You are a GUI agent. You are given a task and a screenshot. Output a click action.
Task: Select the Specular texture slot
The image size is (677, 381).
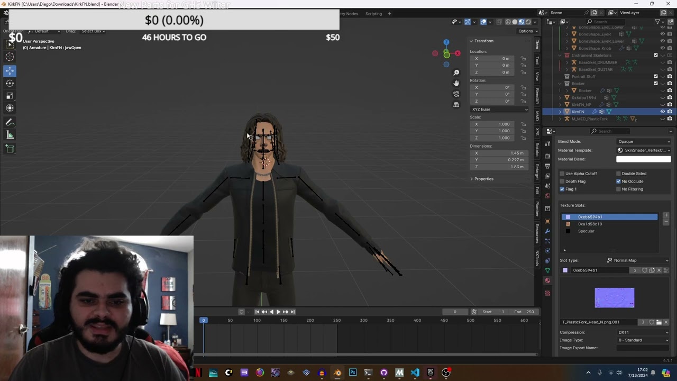click(609, 231)
